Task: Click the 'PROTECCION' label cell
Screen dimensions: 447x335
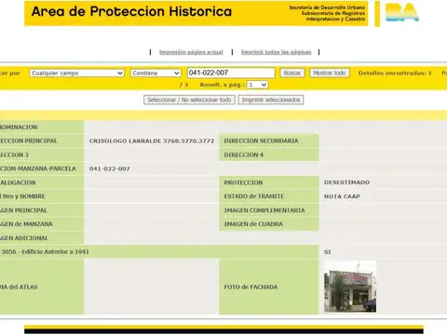Action: coord(269,182)
